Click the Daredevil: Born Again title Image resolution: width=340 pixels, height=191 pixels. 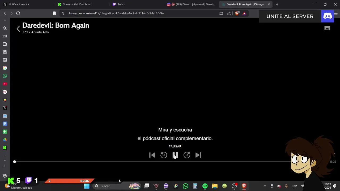click(x=56, y=25)
